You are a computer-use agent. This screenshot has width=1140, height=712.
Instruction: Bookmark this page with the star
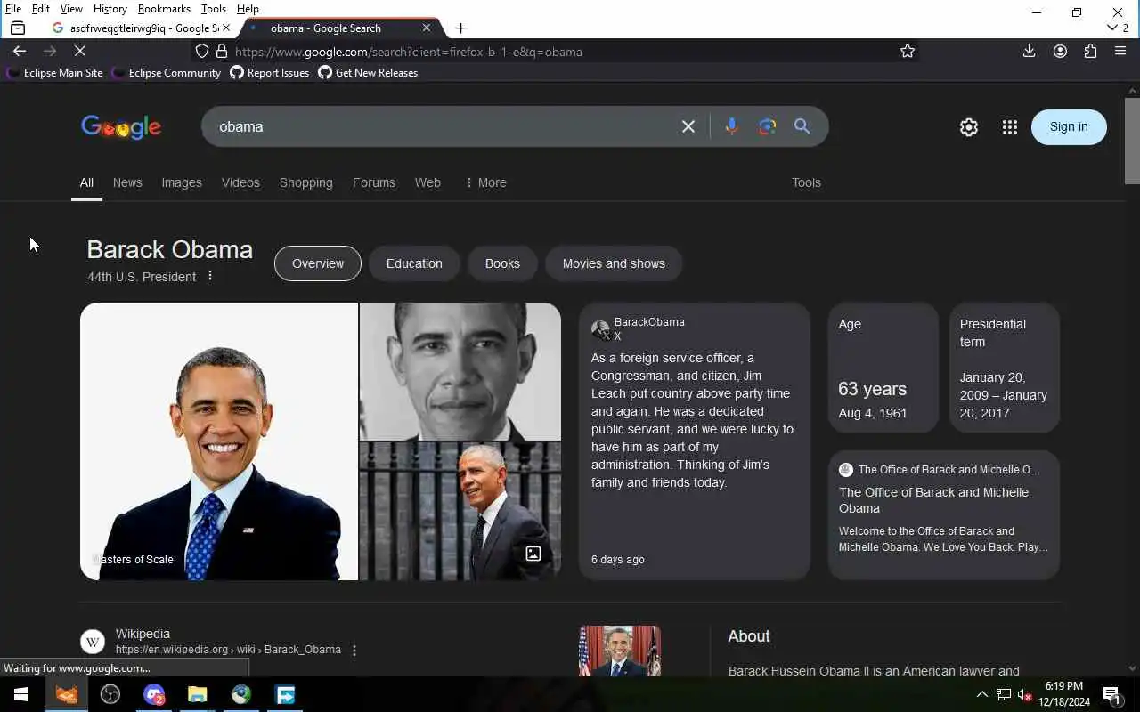pyautogui.click(x=908, y=52)
